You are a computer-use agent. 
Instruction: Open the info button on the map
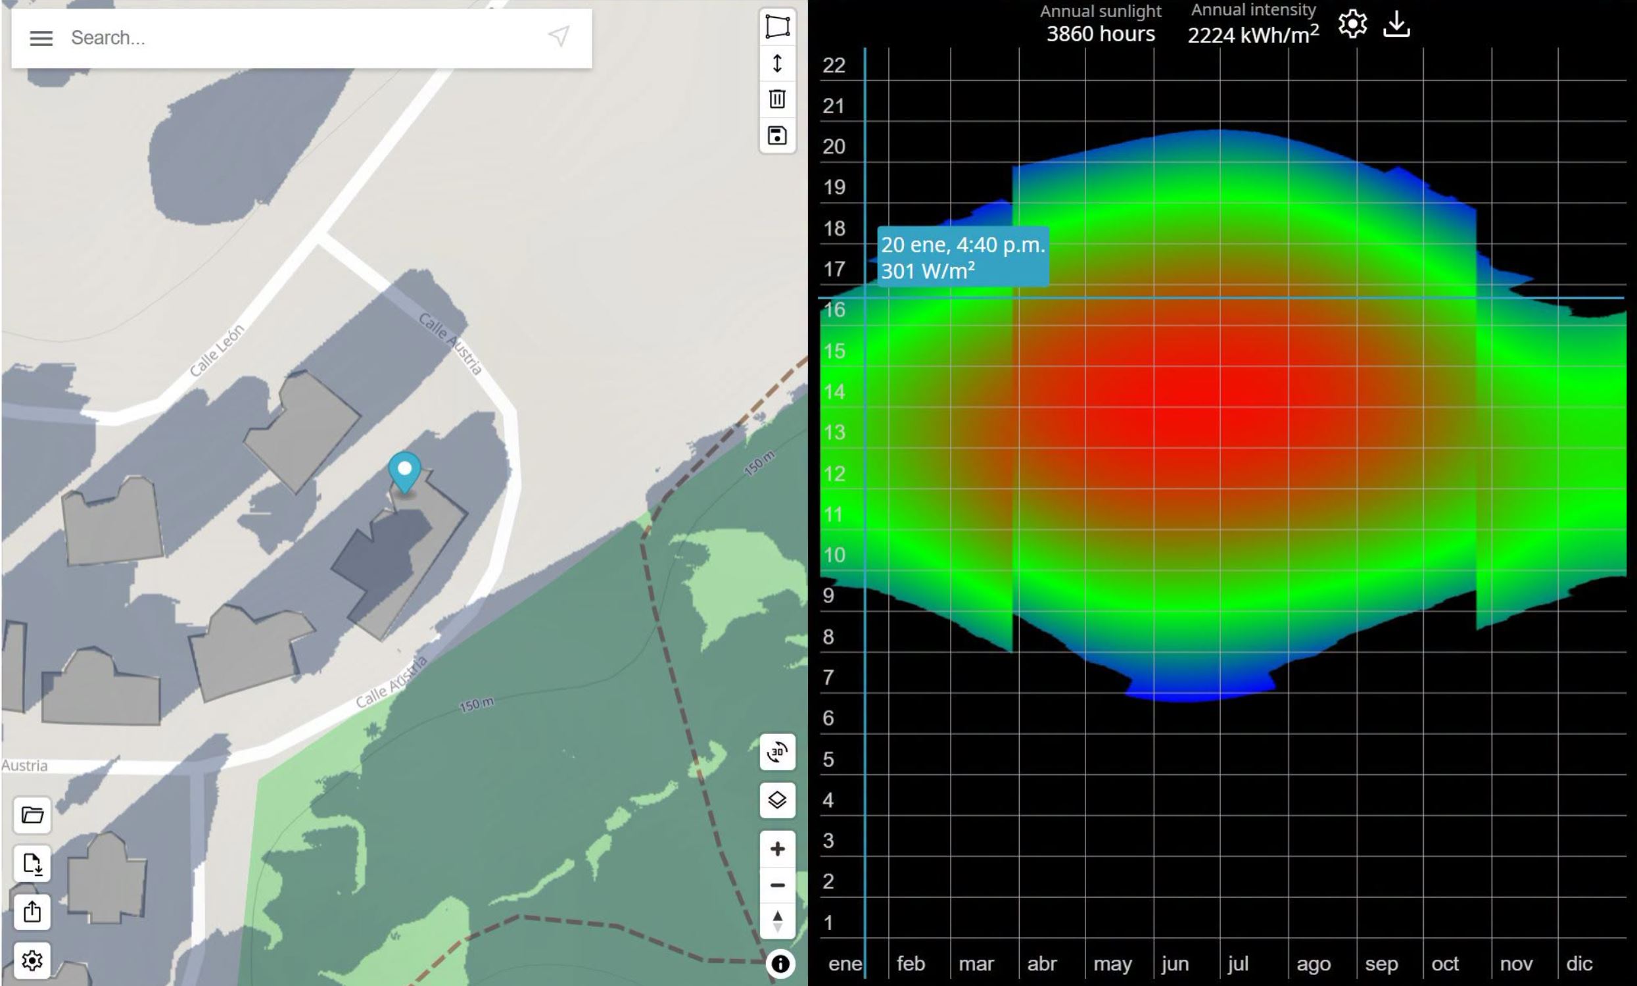(780, 964)
